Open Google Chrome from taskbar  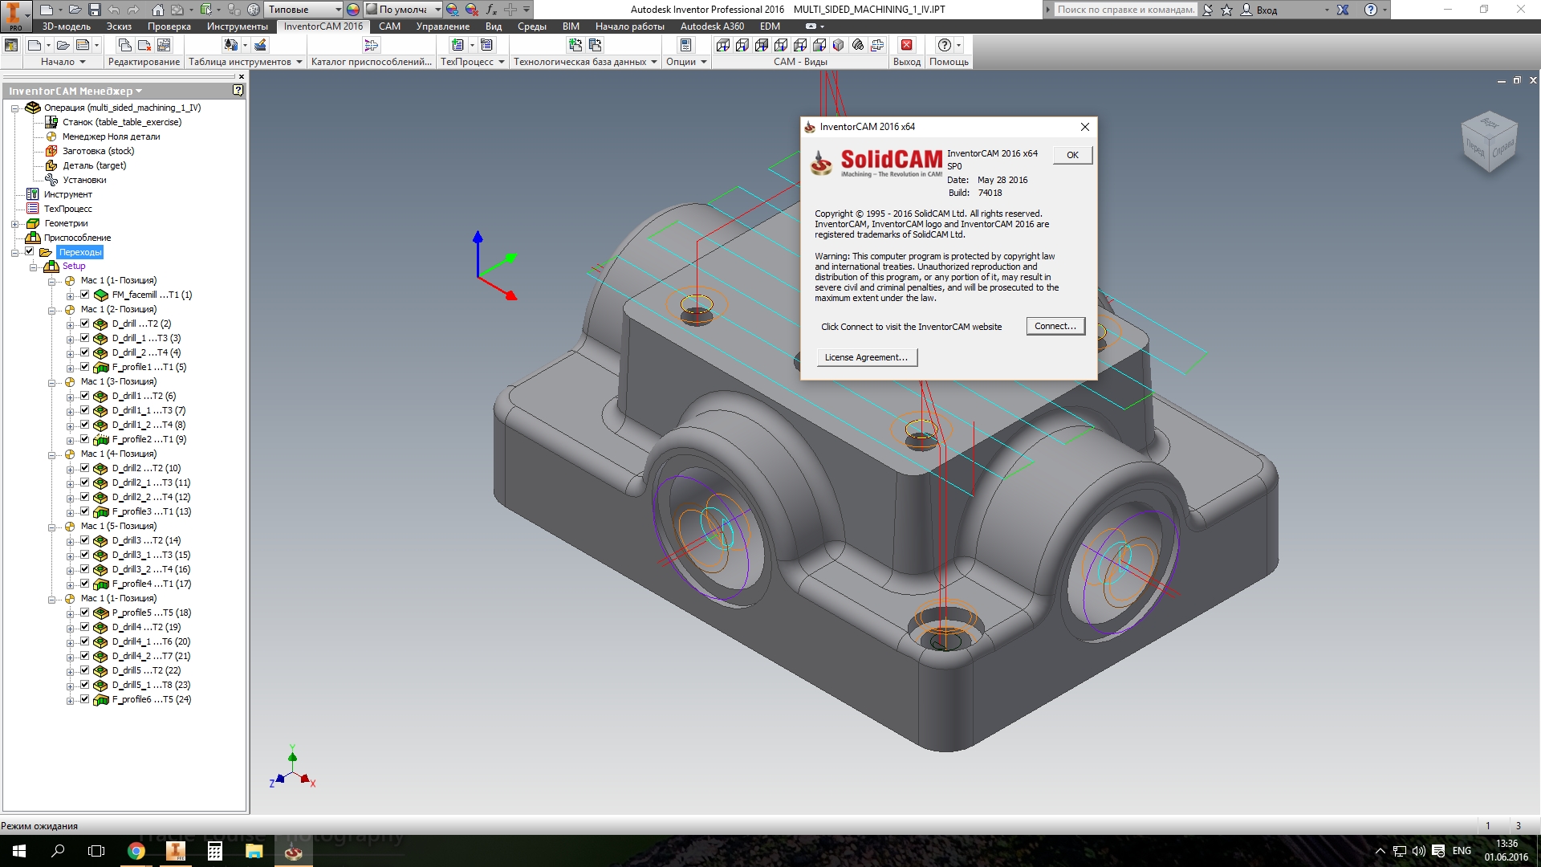coord(136,851)
